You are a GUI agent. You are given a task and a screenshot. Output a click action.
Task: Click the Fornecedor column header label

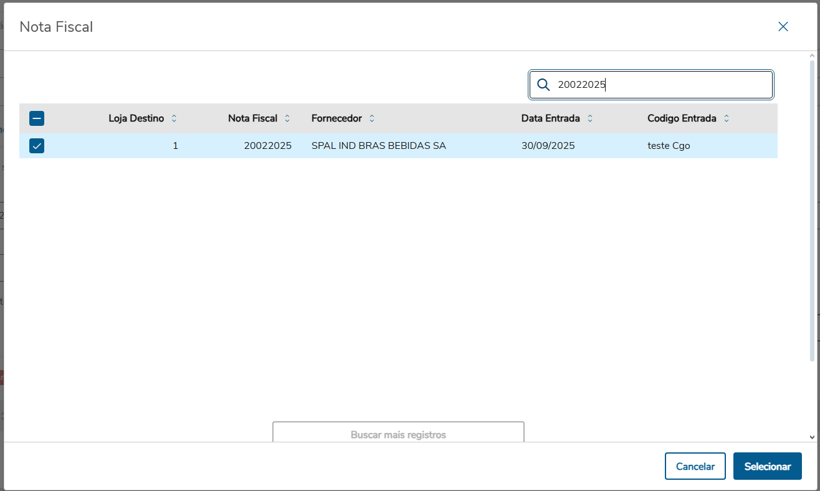tap(336, 118)
